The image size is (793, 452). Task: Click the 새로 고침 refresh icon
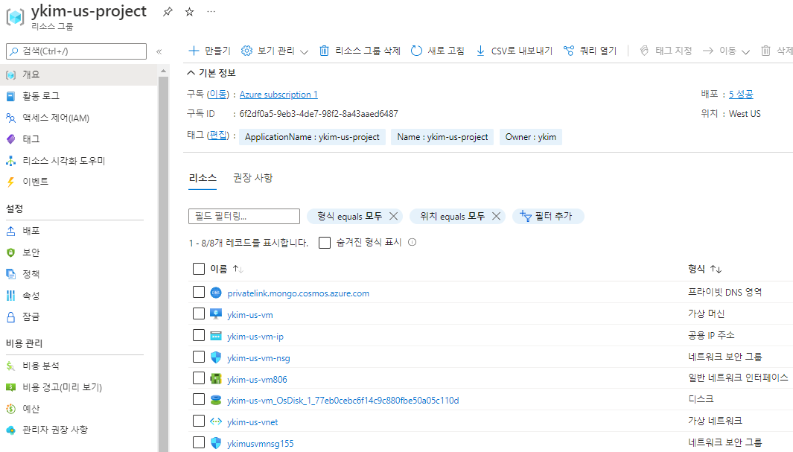(416, 51)
